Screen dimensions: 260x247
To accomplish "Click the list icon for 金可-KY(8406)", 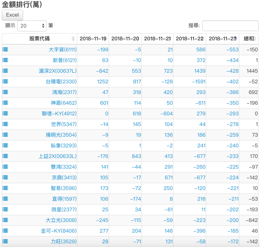I will pyautogui.click(x=5, y=231).
